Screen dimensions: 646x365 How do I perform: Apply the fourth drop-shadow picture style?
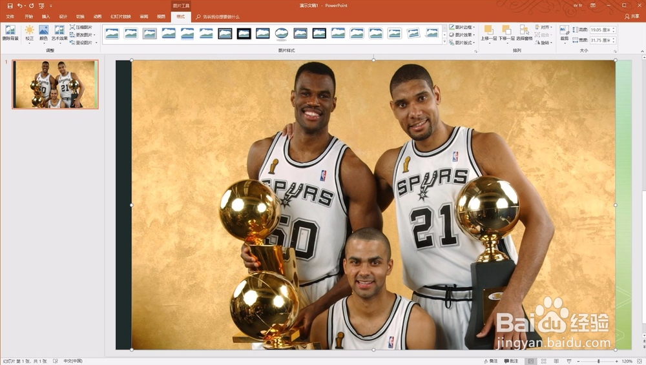pos(169,34)
